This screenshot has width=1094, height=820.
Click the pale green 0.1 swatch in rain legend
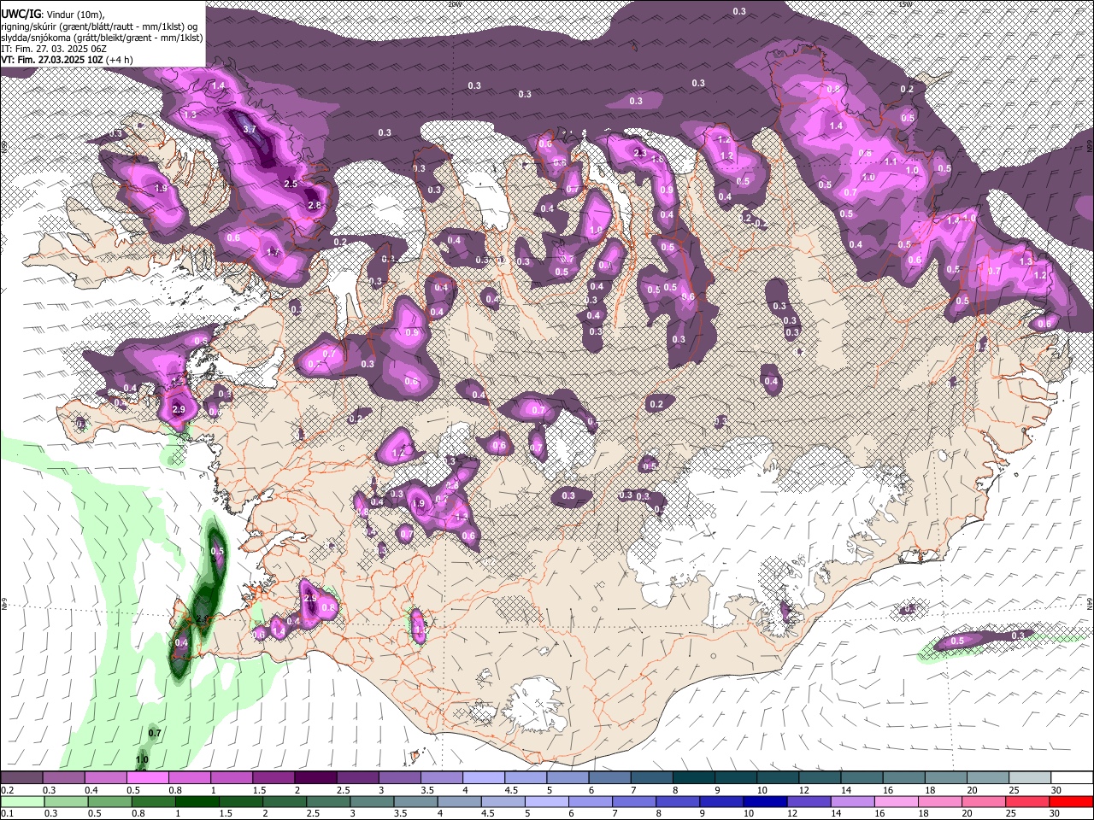21,801
